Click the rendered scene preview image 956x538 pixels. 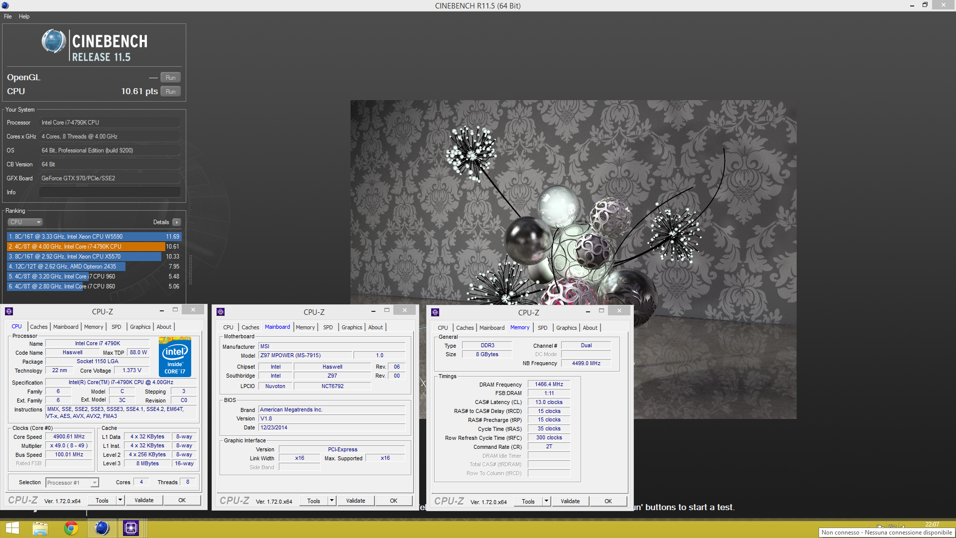573,260
